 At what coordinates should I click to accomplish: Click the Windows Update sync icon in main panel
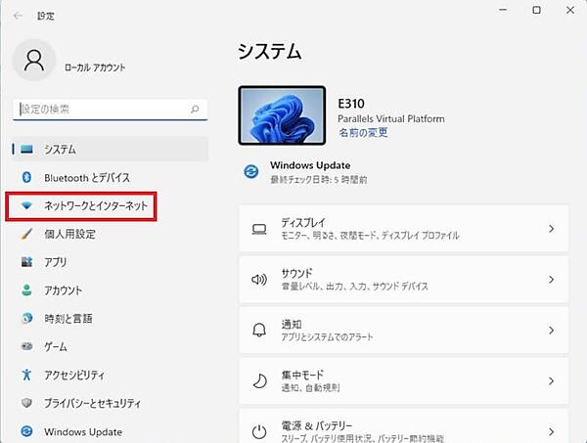point(251,172)
